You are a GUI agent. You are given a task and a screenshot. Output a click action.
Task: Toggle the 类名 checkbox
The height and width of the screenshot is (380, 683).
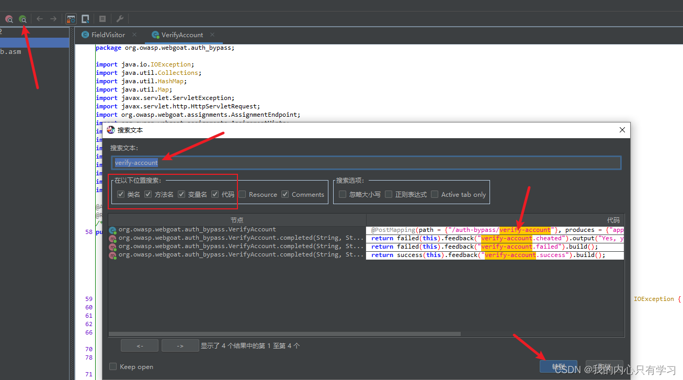(121, 194)
